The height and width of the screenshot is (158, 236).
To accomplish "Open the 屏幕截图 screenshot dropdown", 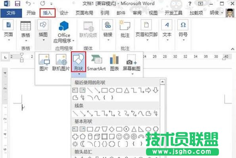I will 132,64.
